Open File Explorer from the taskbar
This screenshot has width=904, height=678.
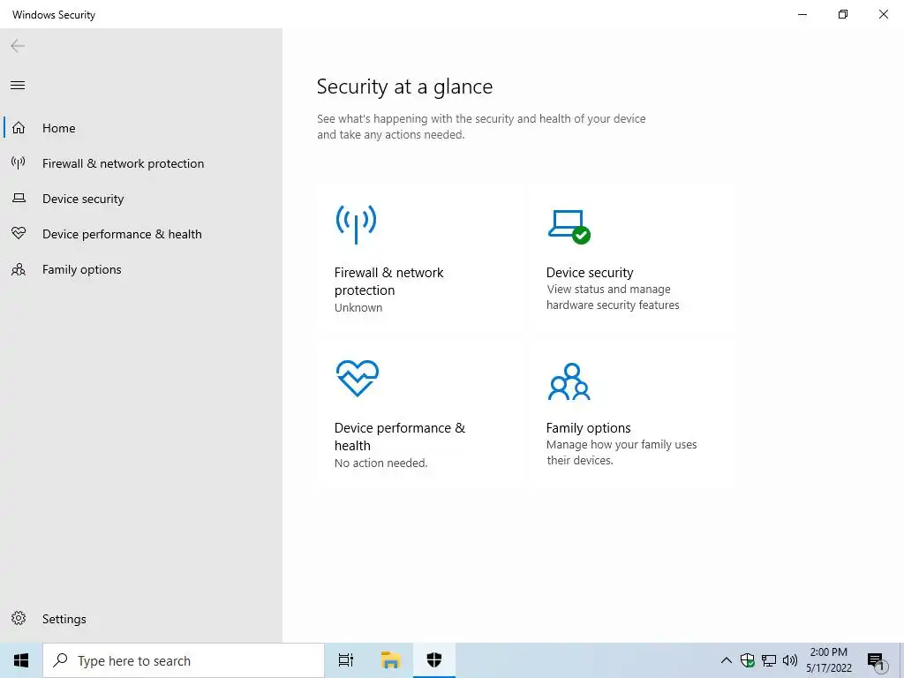[390, 660]
